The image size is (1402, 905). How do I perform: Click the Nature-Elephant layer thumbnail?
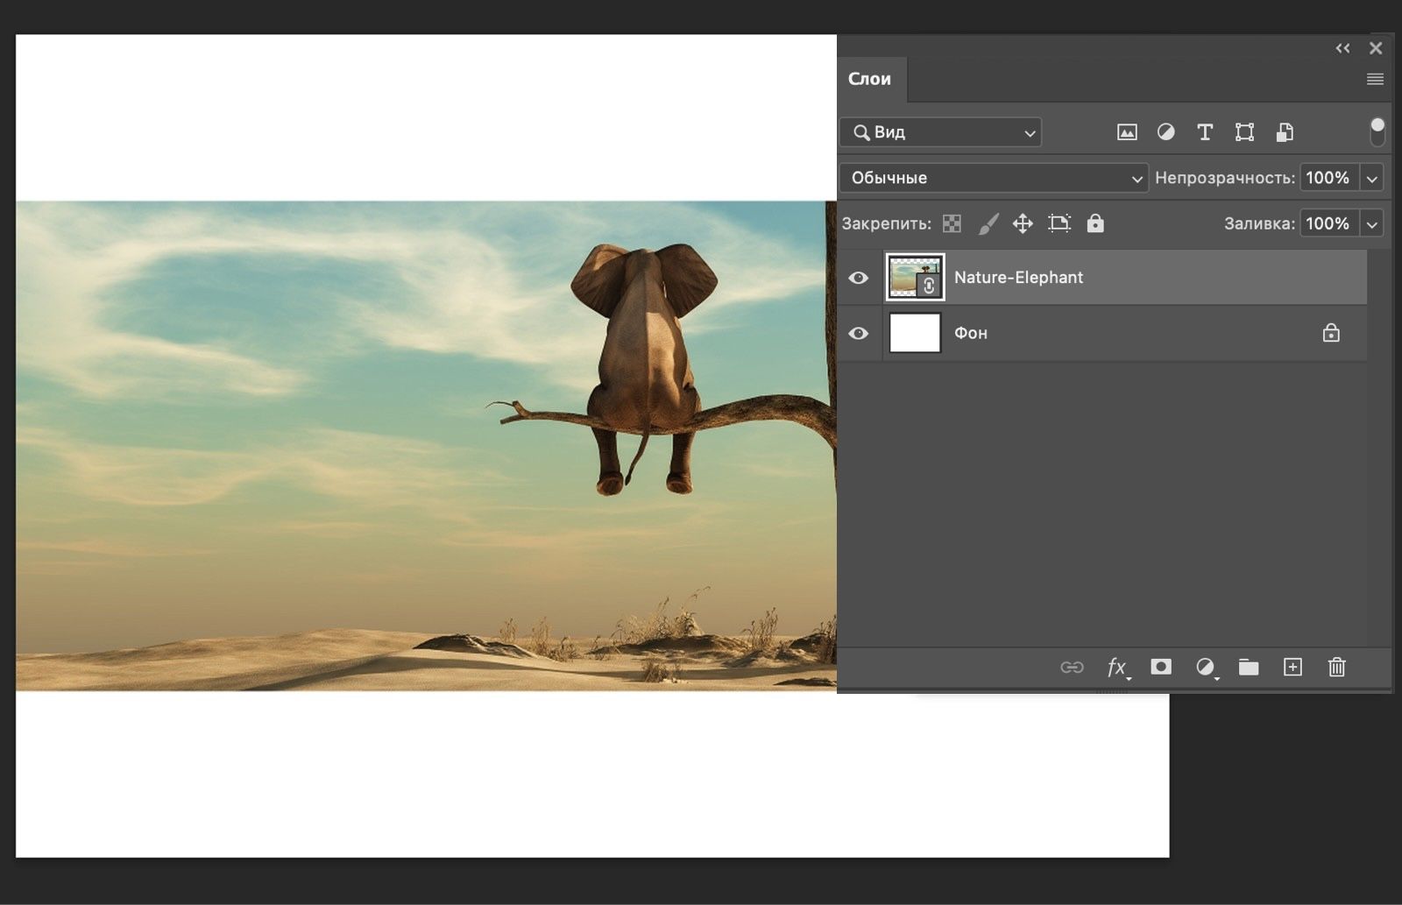(x=915, y=278)
